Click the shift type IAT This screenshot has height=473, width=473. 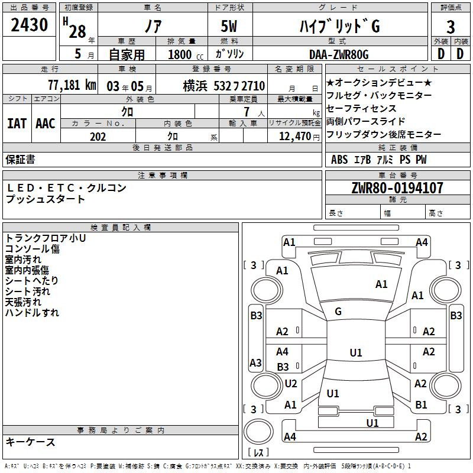pos(17,124)
